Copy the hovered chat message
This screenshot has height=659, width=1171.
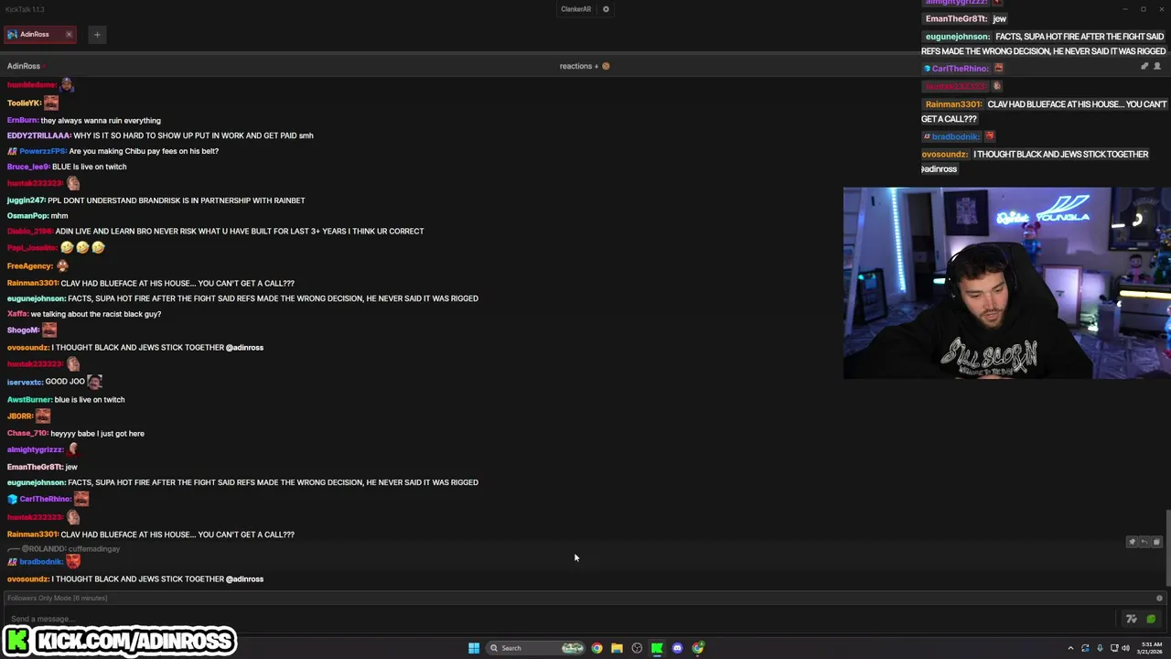[1156, 542]
